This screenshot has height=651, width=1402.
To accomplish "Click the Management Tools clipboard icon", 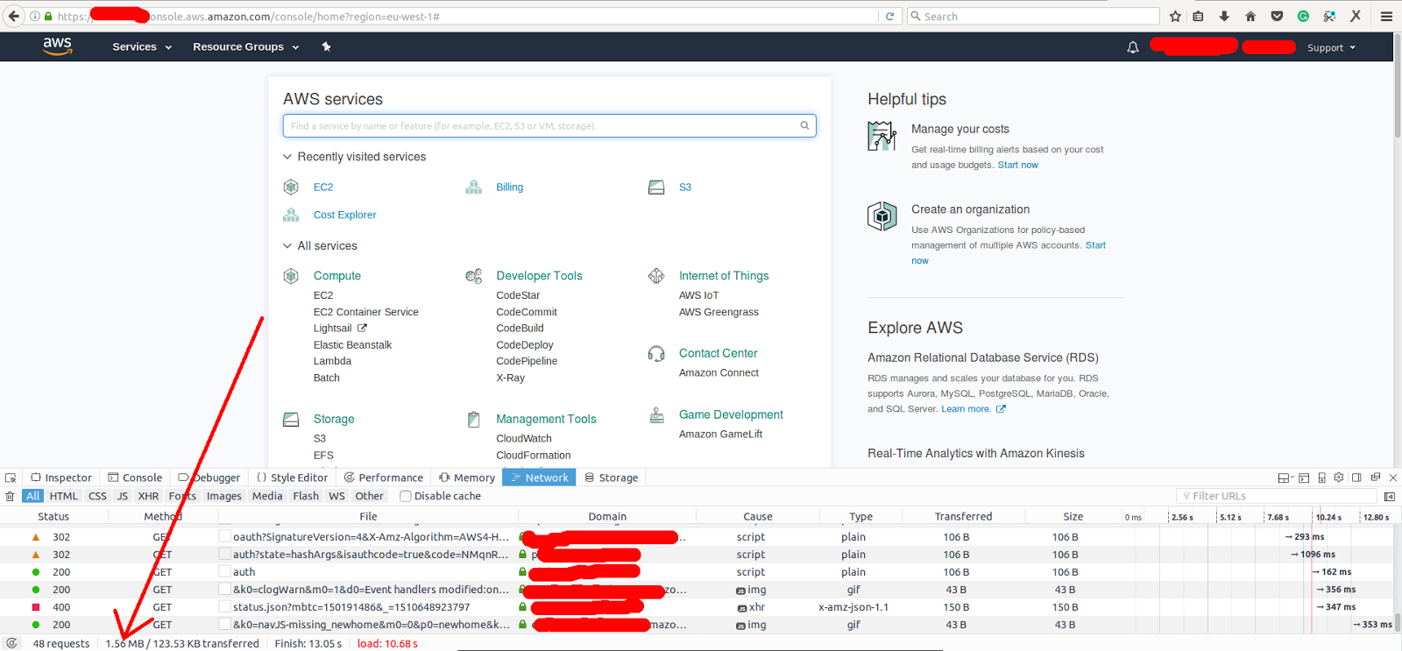I will click(x=473, y=420).
